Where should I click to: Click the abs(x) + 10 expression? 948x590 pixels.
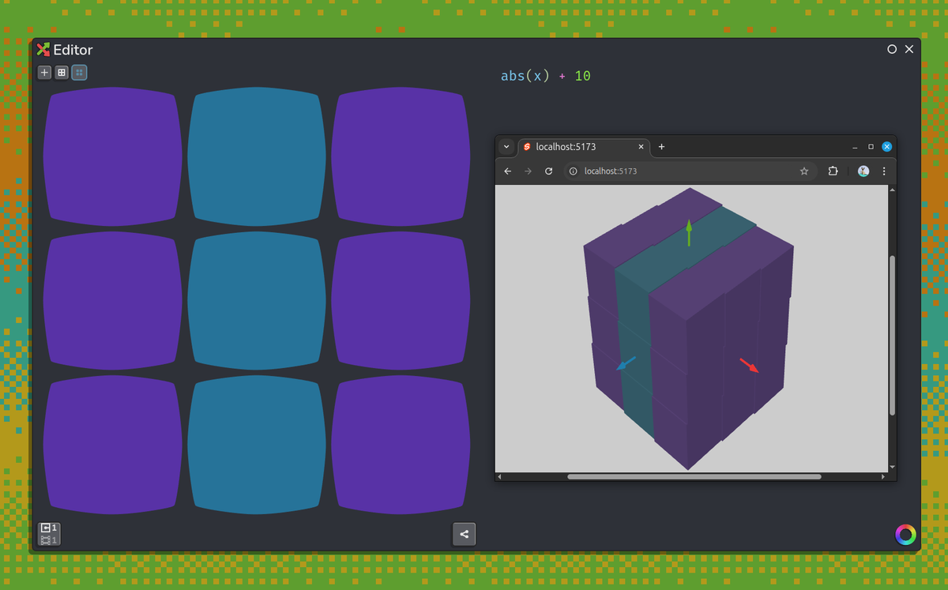point(545,76)
